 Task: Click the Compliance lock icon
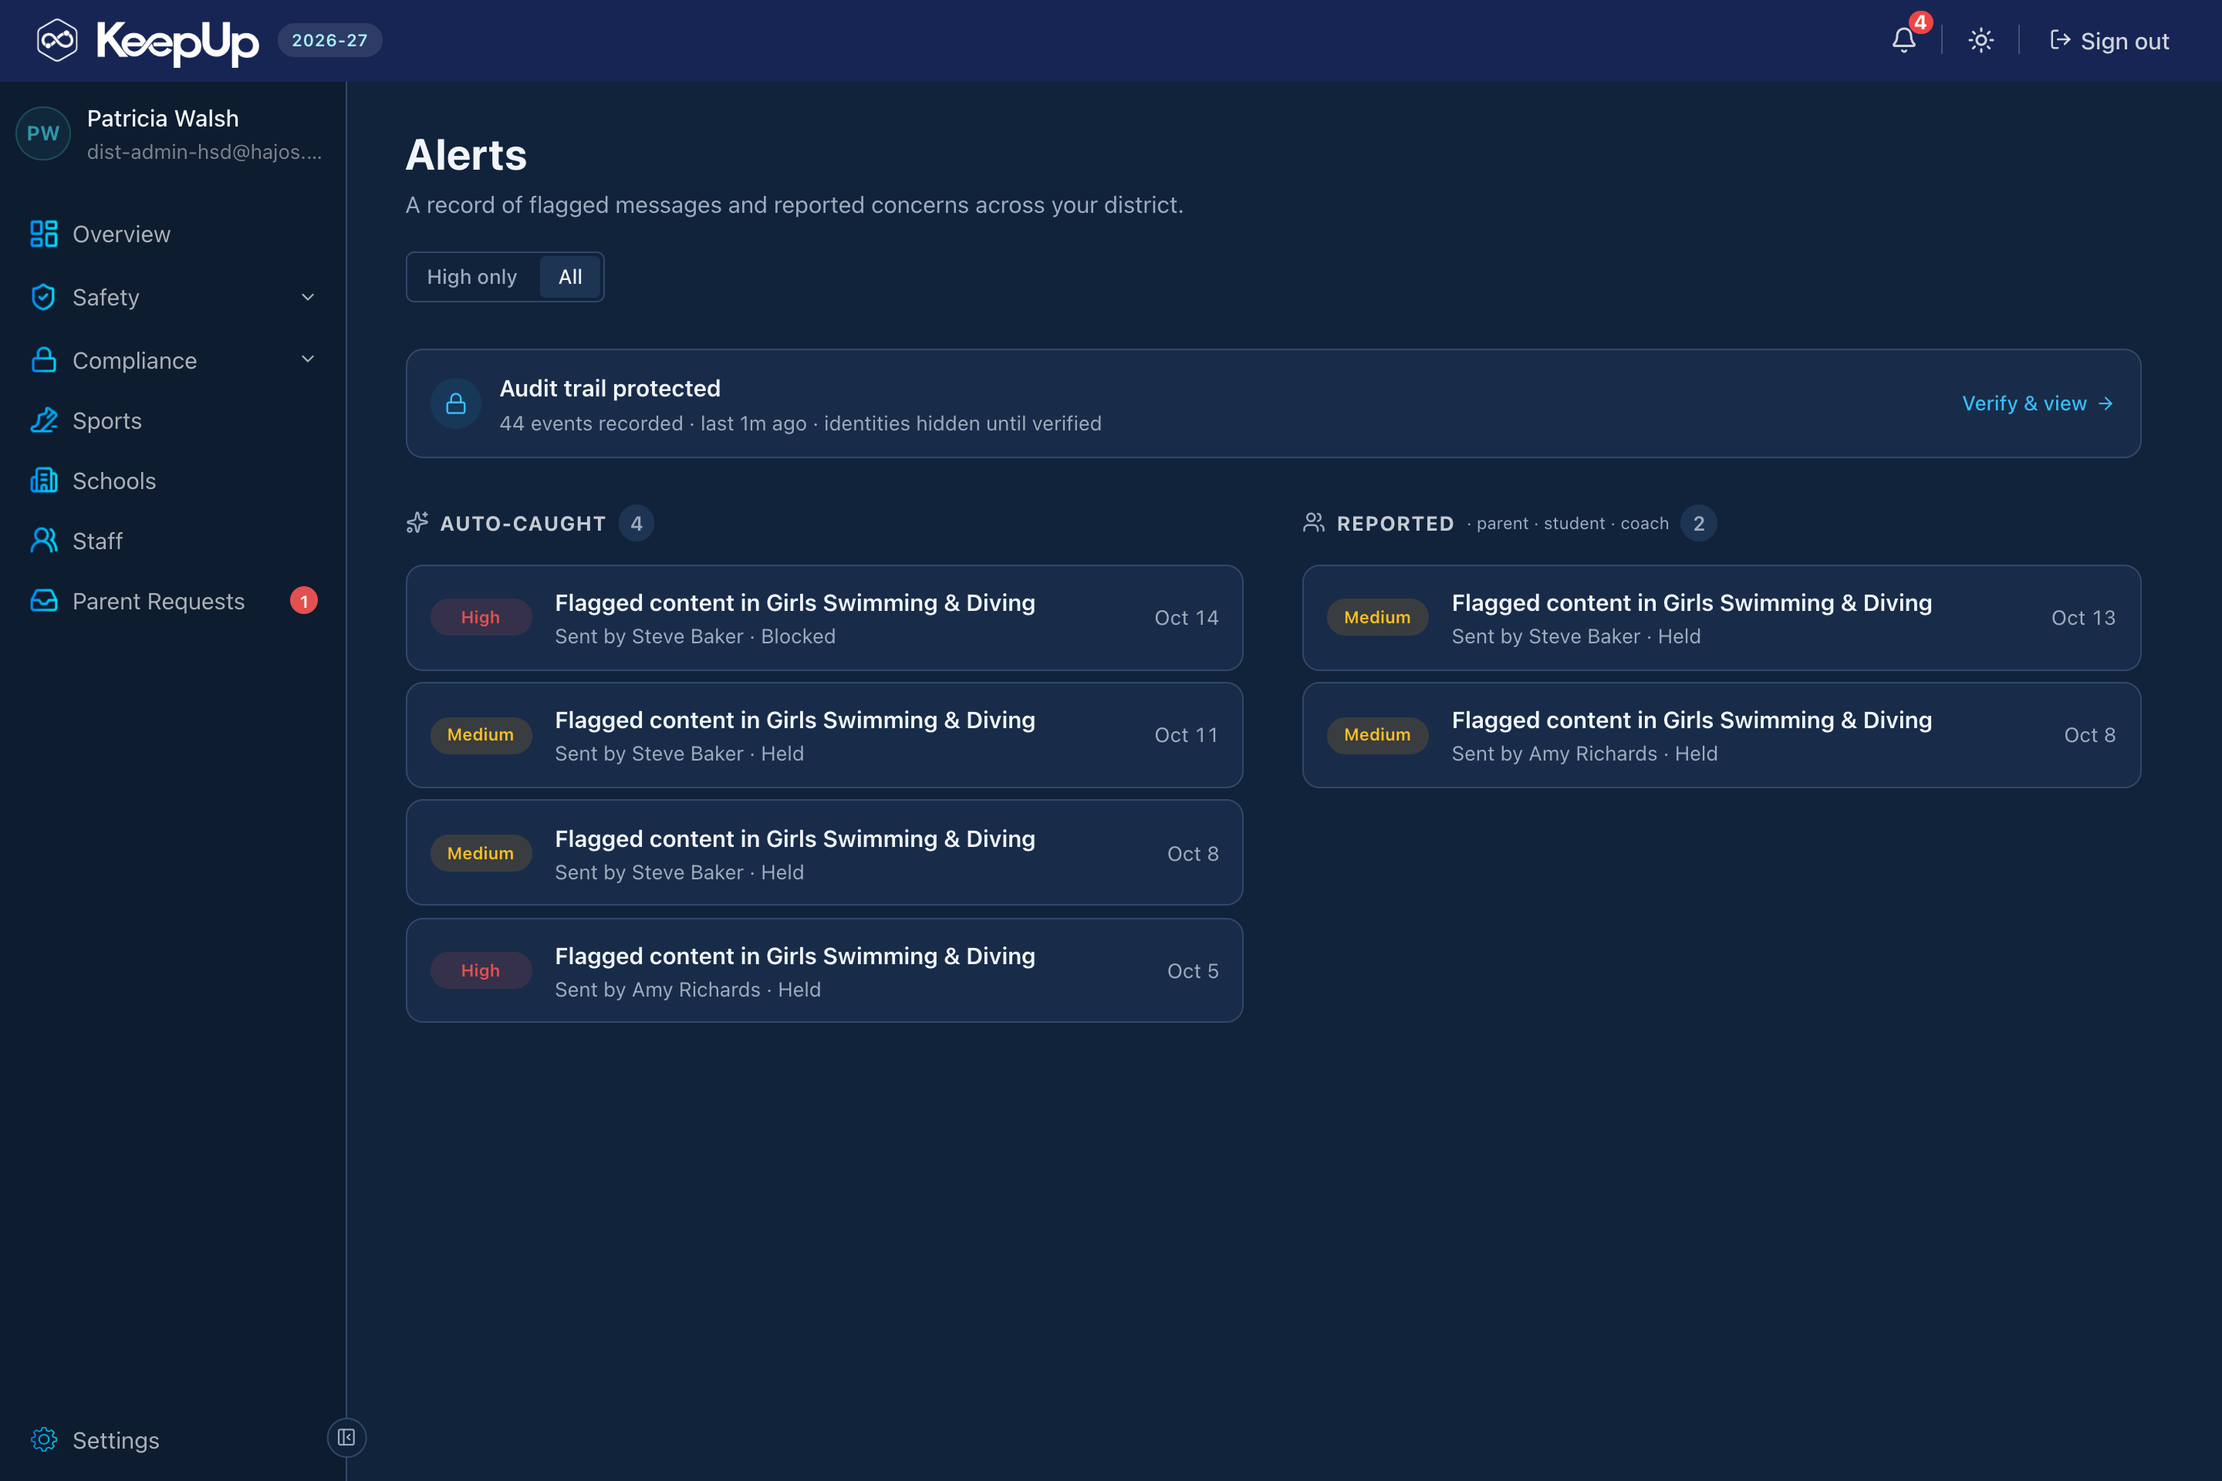(x=43, y=360)
